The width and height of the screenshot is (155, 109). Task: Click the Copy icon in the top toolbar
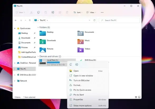[38, 12]
